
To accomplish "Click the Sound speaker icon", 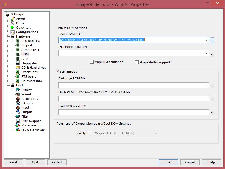I will point(18,94).
